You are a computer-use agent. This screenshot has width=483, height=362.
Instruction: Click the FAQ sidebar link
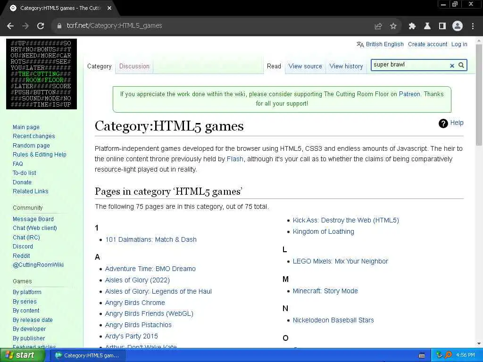pyautogui.click(x=18, y=164)
